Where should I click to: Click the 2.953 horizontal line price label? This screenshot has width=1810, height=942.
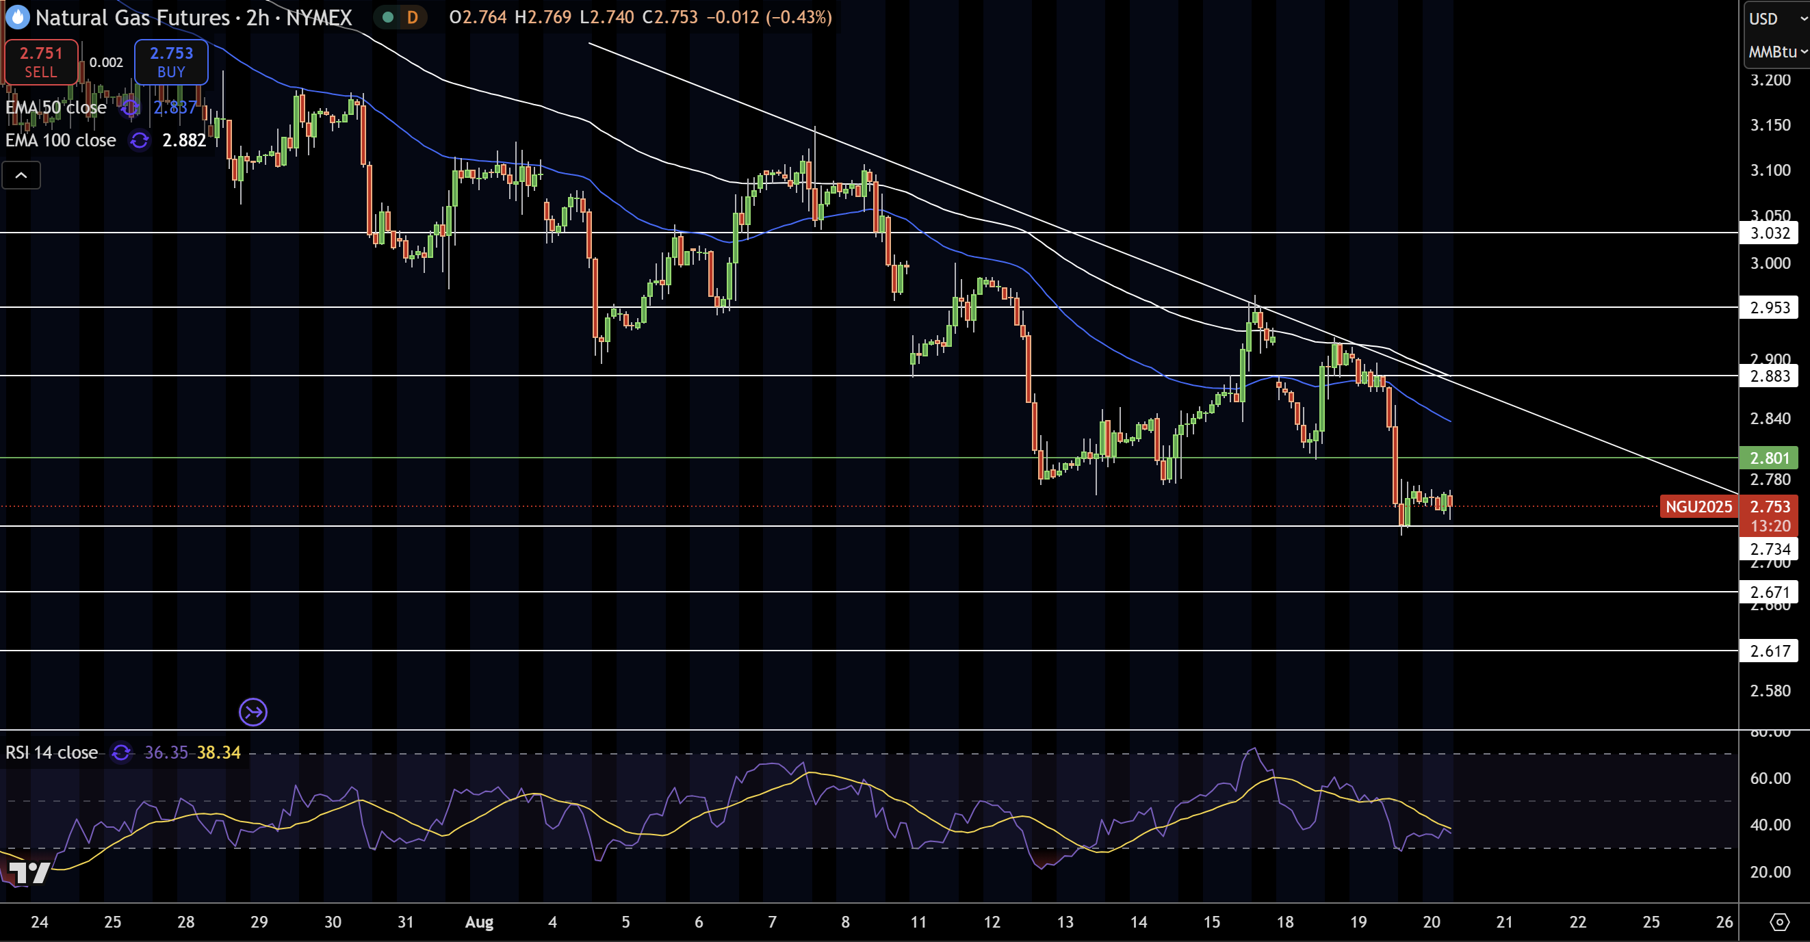(1768, 307)
